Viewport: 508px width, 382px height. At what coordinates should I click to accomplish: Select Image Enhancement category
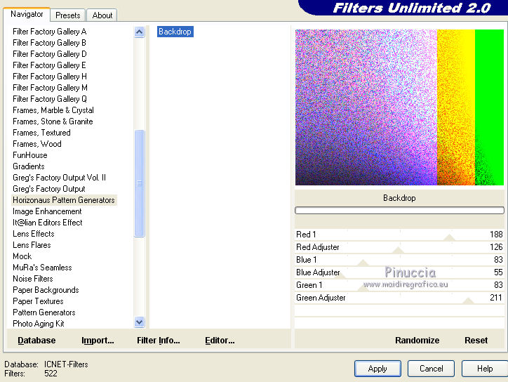47,211
